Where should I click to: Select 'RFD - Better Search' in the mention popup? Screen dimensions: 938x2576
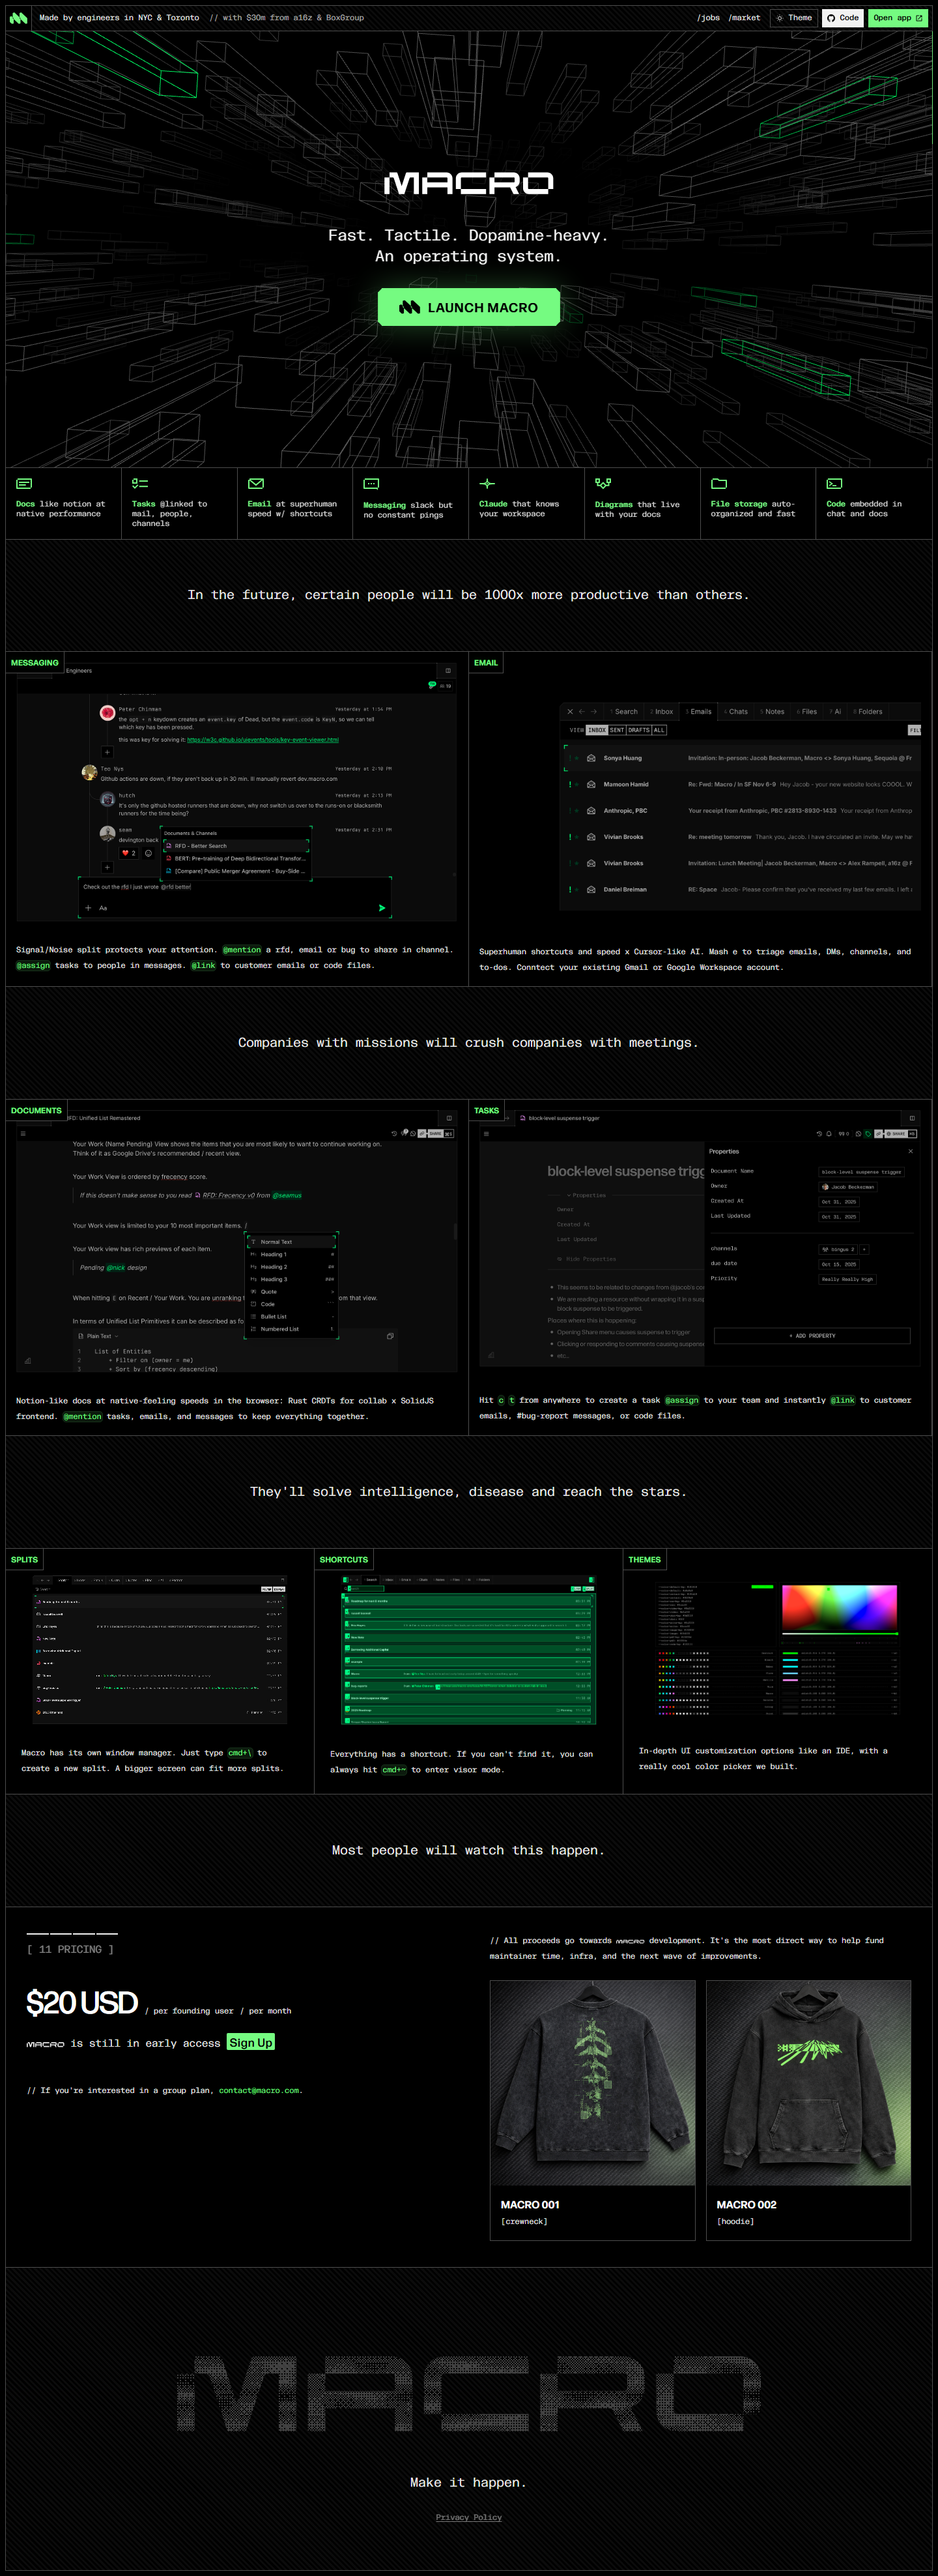[x=236, y=846]
